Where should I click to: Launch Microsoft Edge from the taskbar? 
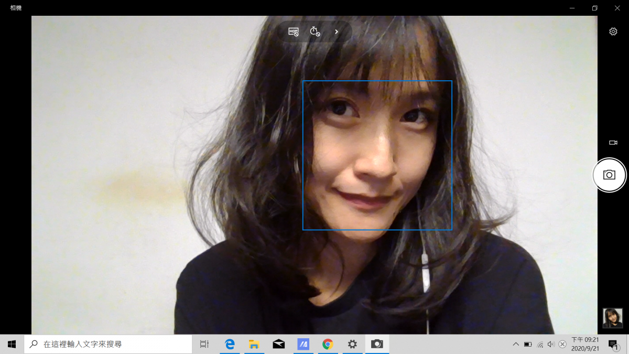(230, 344)
